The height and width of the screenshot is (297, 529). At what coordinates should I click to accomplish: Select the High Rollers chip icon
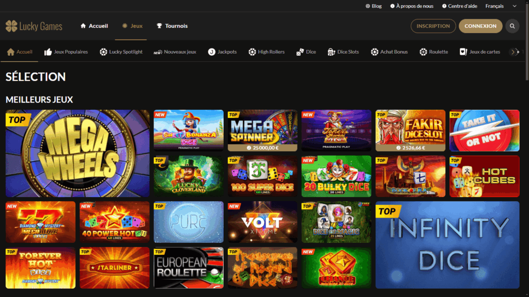point(252,52)
